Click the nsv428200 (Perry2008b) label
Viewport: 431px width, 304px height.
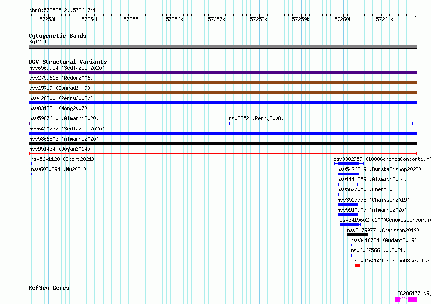tap(61, 98)
